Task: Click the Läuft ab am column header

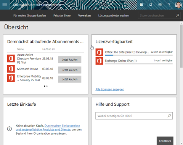Action: 49,49
